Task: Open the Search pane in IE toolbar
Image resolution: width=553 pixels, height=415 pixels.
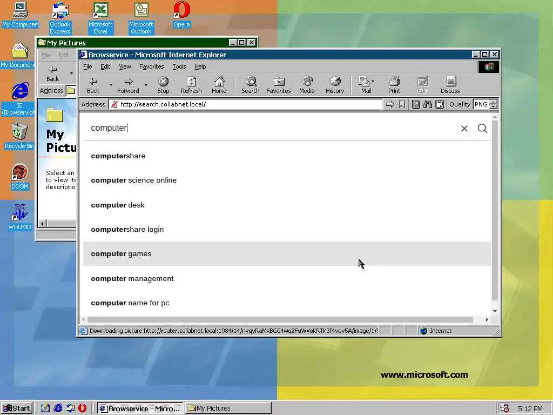Action: pos(251,85)
